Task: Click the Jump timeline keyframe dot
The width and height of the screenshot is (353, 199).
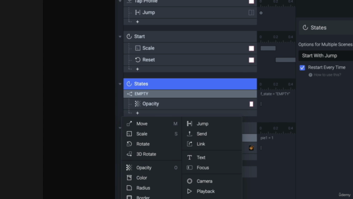Action: tap(261, 13)
